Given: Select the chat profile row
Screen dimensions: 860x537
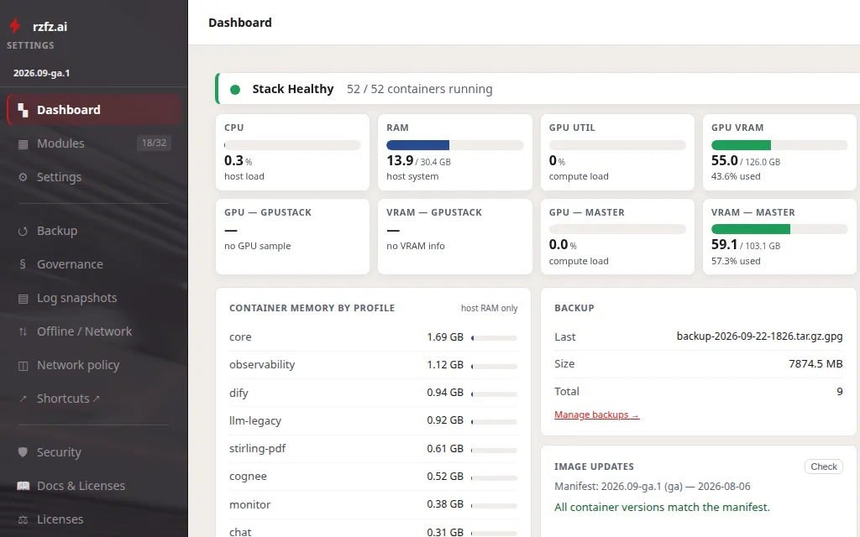Looking at the screenshot, I should pyautogui.click(x=373, y=531).
